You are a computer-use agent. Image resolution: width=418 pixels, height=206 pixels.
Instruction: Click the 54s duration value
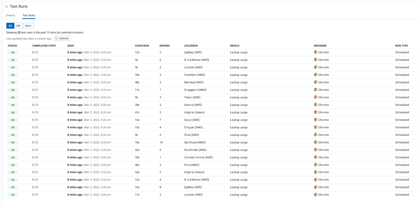137,172
